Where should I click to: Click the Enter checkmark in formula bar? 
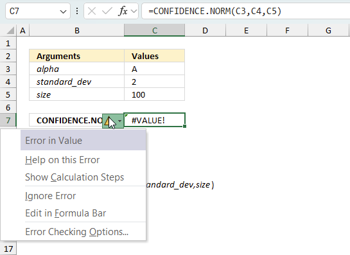pos(107,11)
